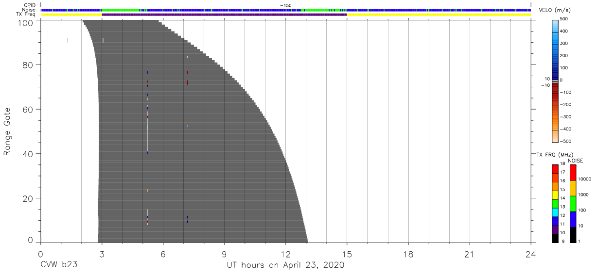Click the velocity color bar gradient
597x275 pixels.
coord(555,81)
